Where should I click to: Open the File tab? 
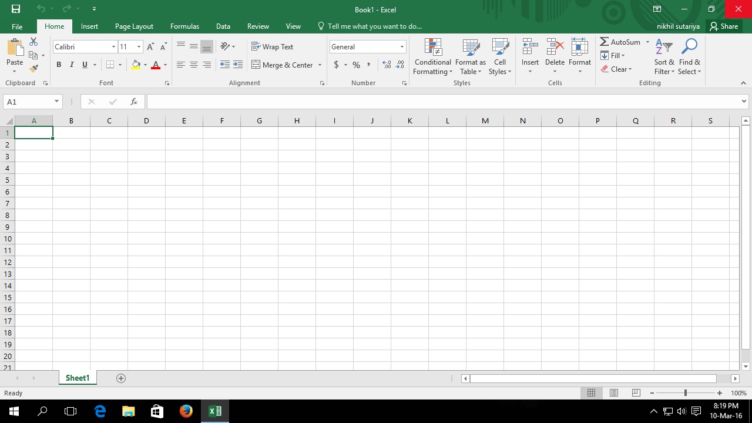pos(17,26)
